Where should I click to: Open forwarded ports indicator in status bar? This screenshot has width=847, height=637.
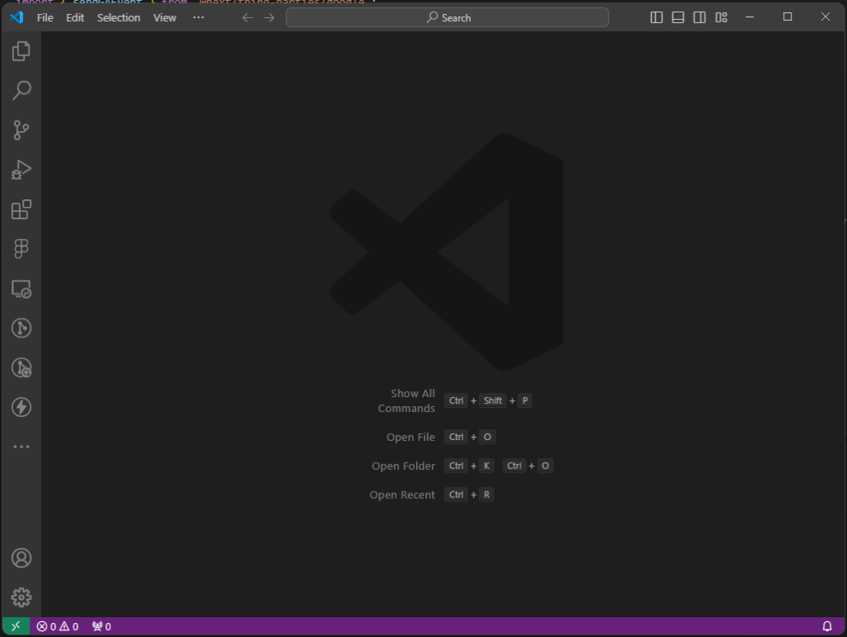(x=102, y=626)
